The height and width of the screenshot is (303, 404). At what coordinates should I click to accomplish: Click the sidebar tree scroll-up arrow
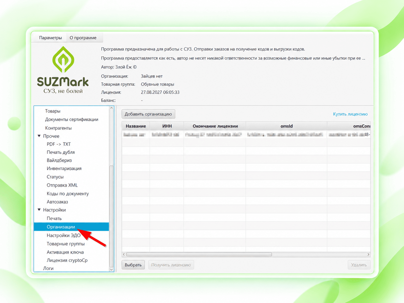pos(112,108)
